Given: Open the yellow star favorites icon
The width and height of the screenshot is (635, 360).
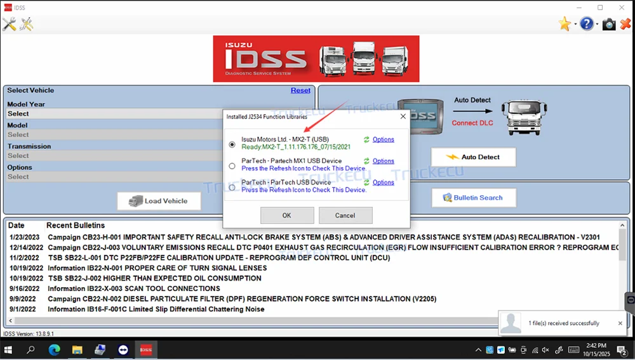Looking at the screenshot, I should (565, 24).
